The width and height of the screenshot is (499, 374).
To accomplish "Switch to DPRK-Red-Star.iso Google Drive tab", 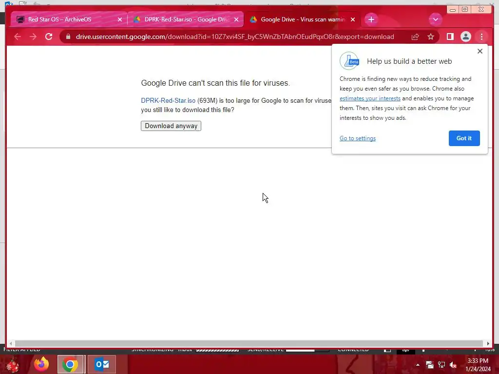I will (186, 19).
